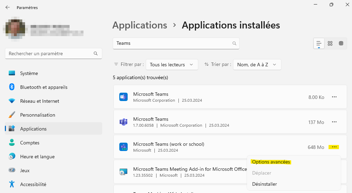Screen dimensions: 352x193
Task: Switch to list view layout icon
Action: 319,43
